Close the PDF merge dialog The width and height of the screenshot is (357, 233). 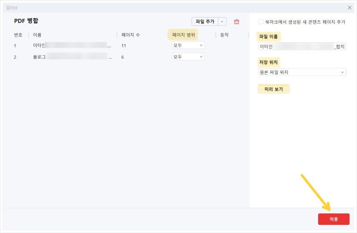point(349,8)
